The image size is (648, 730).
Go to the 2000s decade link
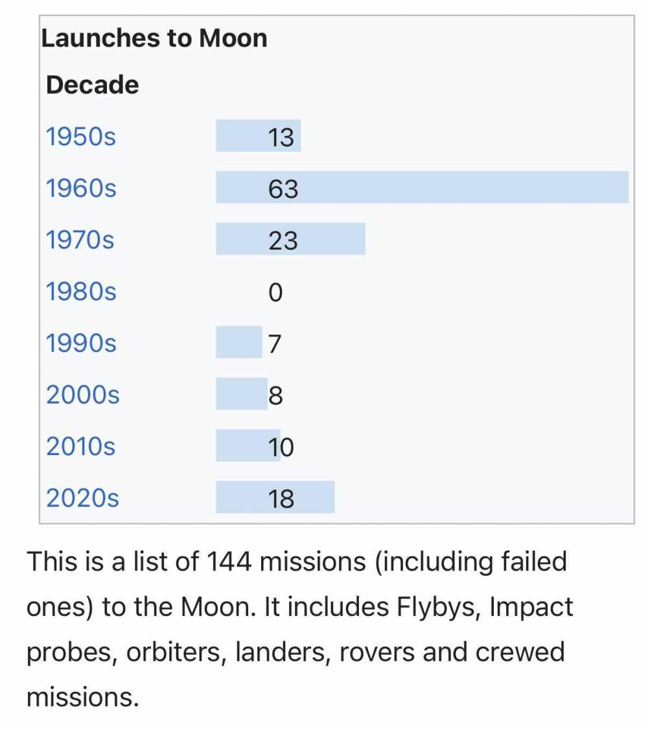pos(83,394)
